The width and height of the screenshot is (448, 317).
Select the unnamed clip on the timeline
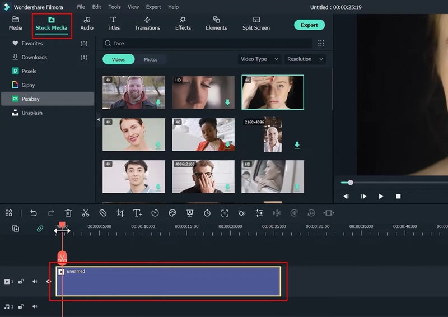[x=168, y=281]
